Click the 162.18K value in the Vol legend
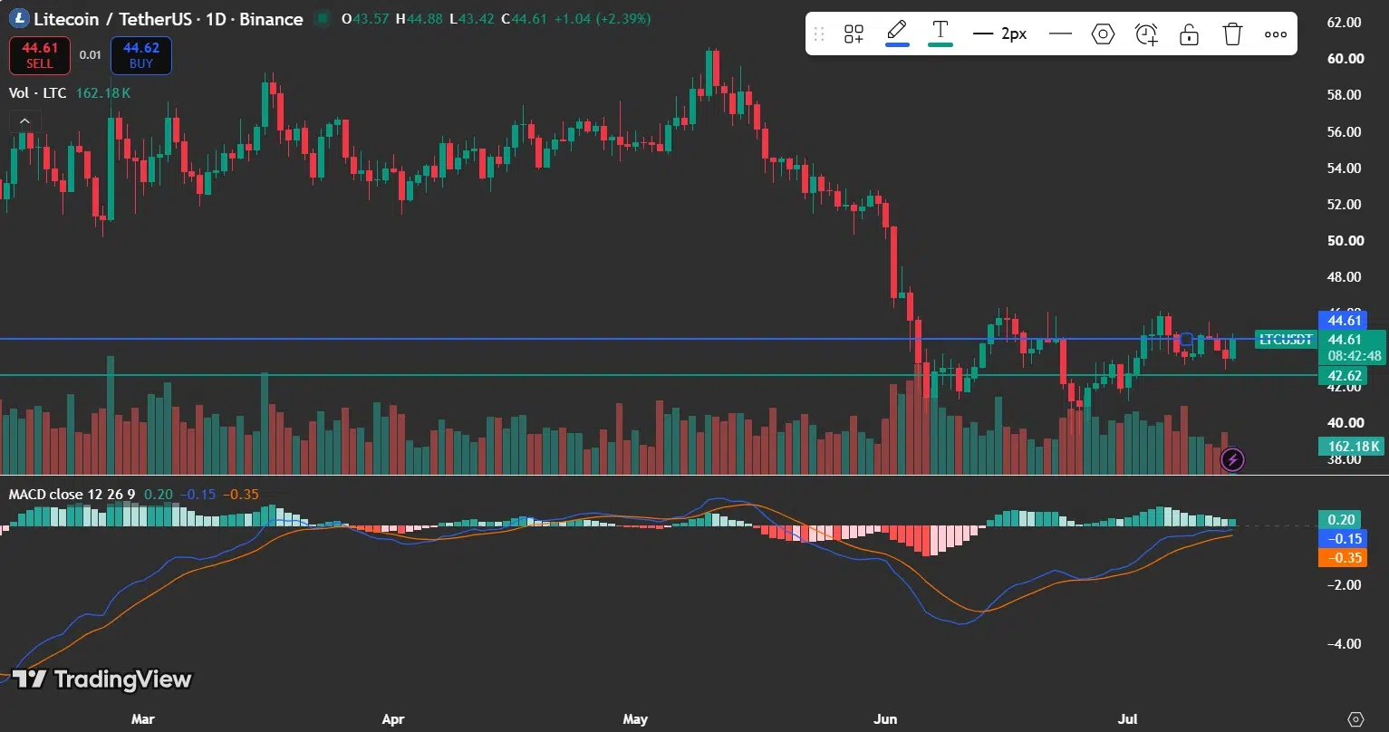1389x732 pixels. click(x=103, y=93)
